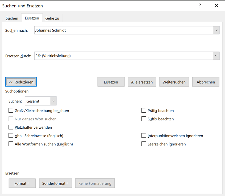Switch to the Suchen tab
Screen dimensions: 225x196
click(x=12, y=18)
